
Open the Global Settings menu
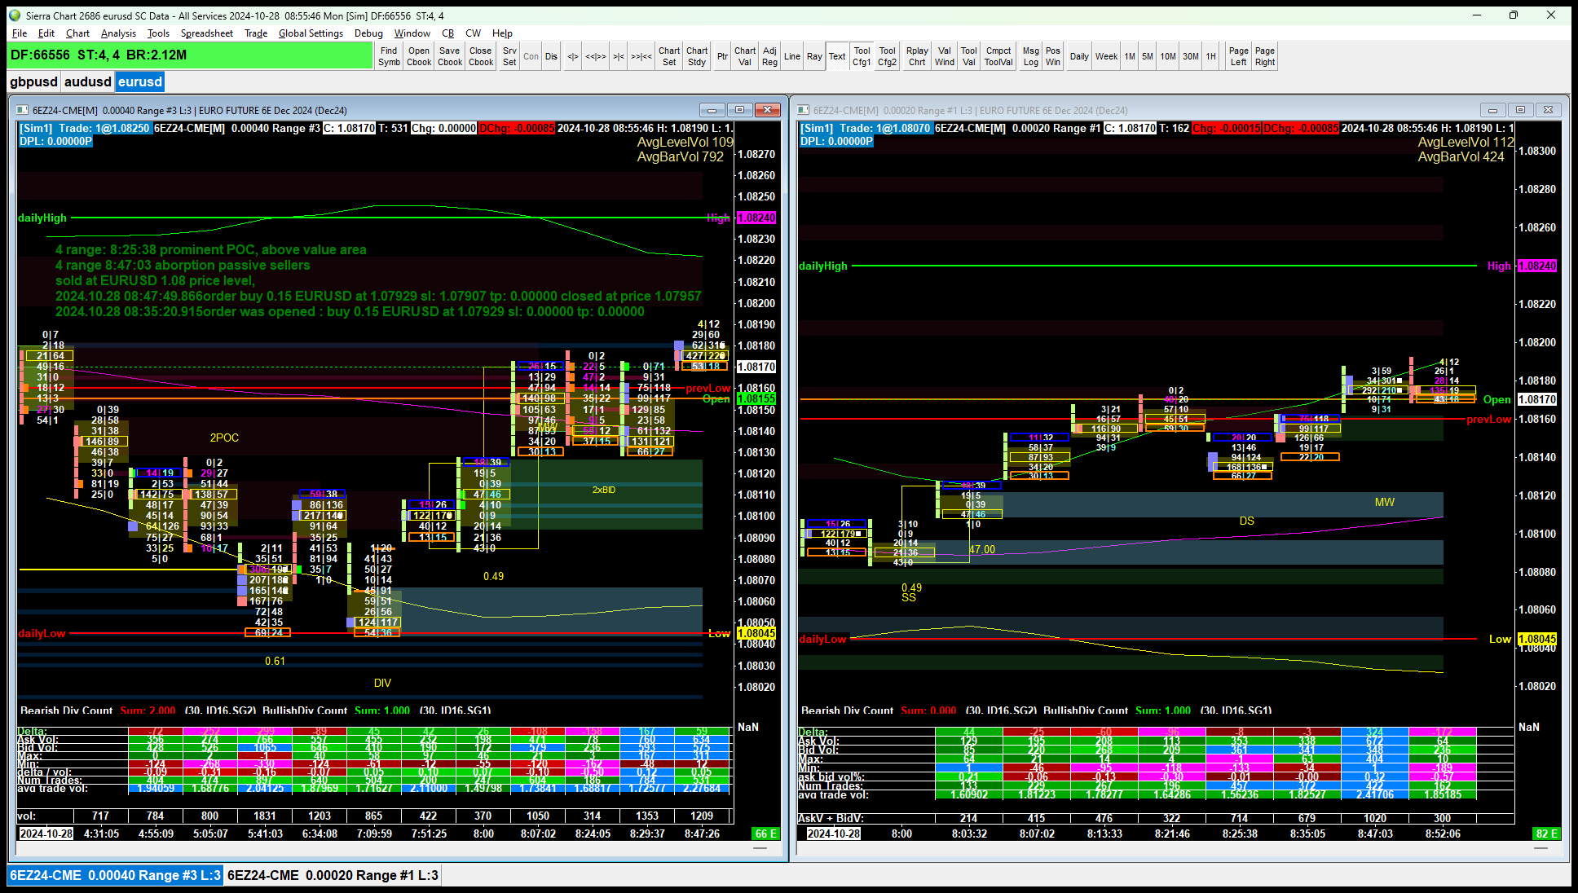[x=311, y=33]
